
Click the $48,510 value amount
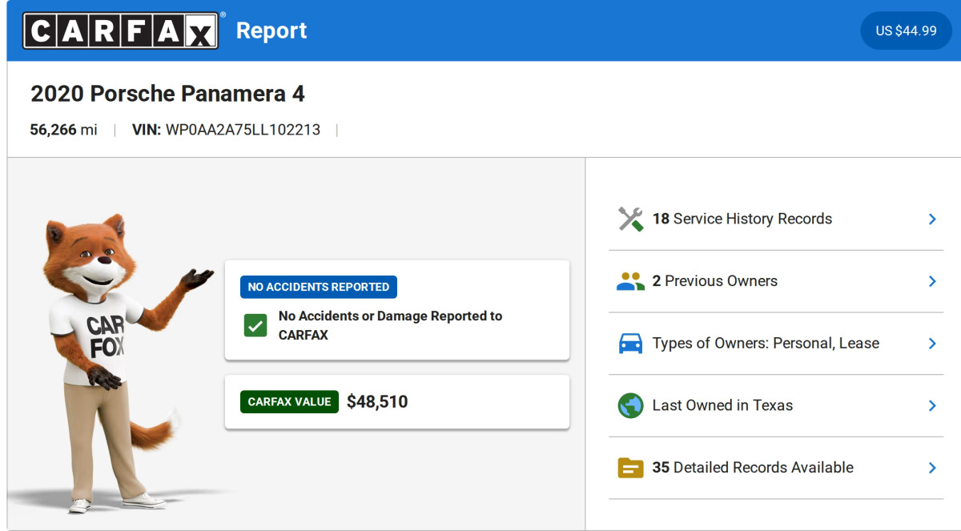coord(377,402)
